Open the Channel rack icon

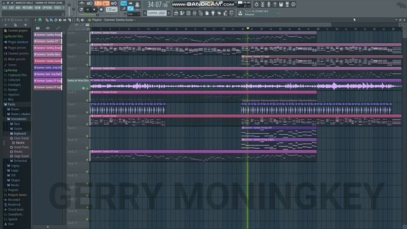click(188, 13)
